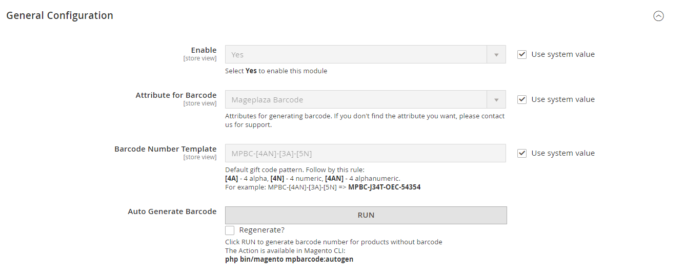Click the arrow on the Enable dropdown
Screen dimensions: 685x275
pos(496,55)
